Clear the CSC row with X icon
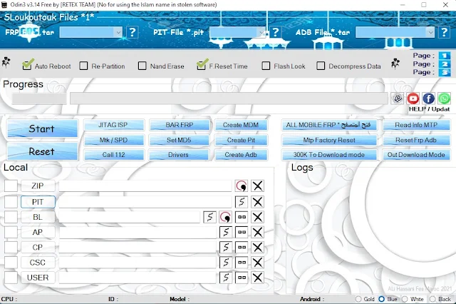This screenshot has width=456, height=304. tap(257, 263)
